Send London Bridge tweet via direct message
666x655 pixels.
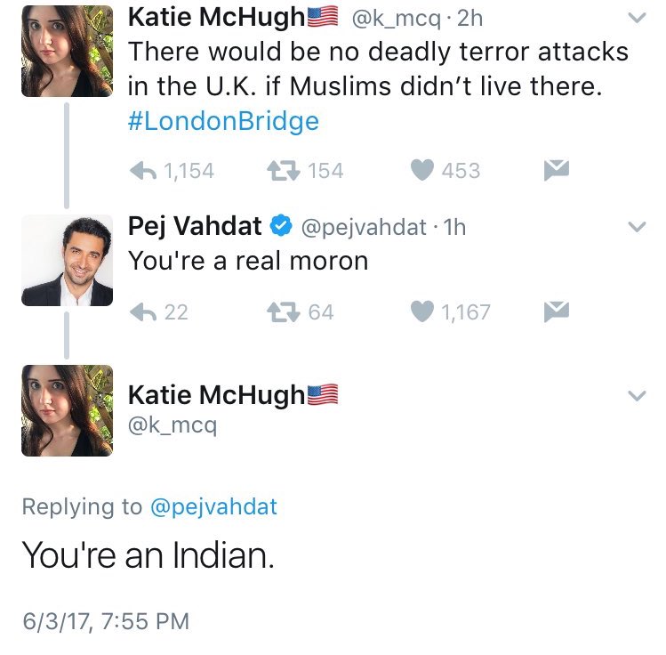click(x=556, y=170)
